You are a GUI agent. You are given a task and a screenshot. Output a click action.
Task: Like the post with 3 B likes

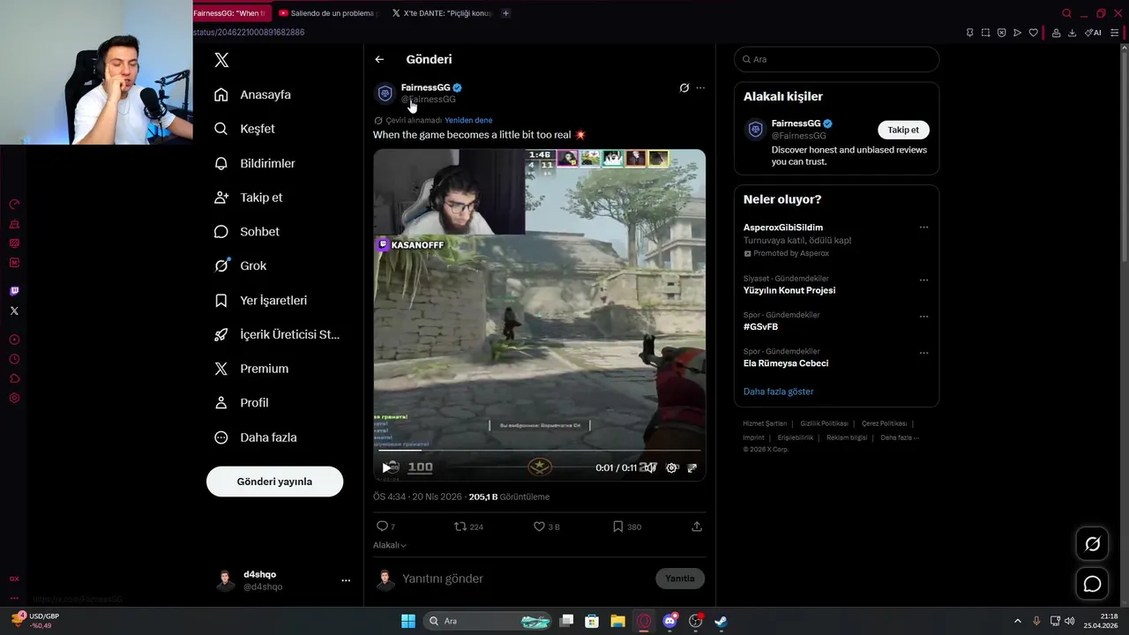pyautogui.click(x=539, y=527)
